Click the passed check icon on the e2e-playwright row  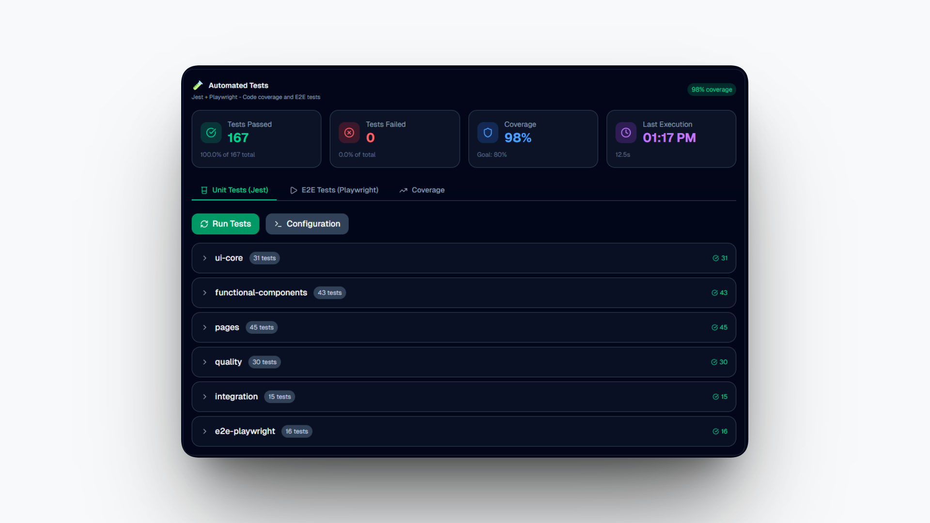(715, 431)
